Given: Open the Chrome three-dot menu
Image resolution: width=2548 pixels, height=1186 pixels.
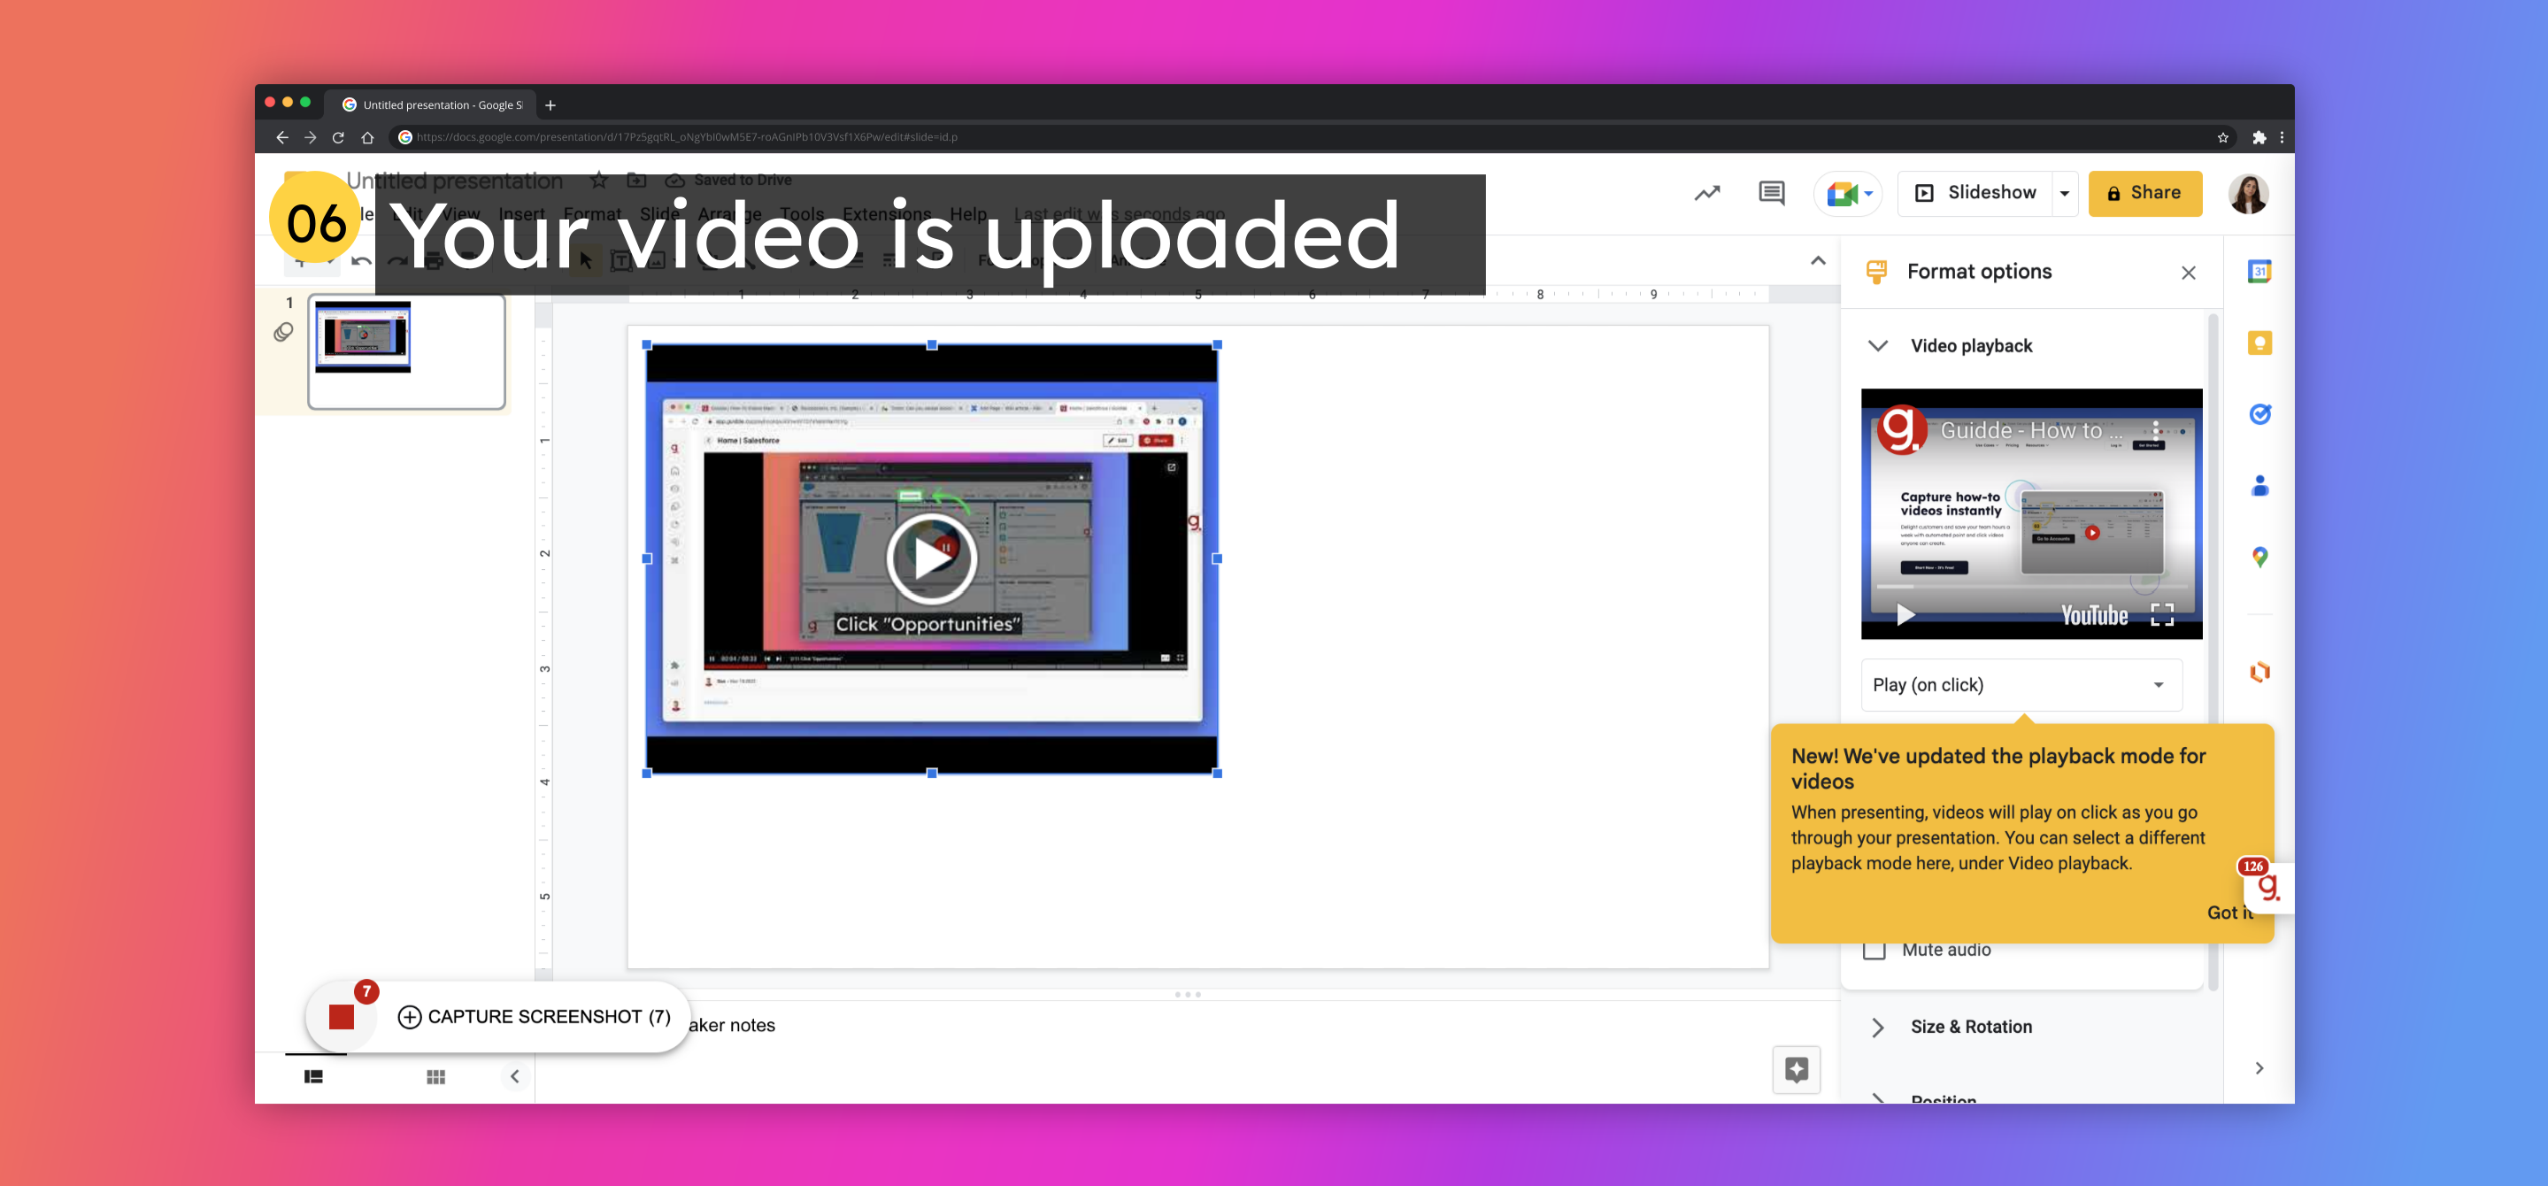Looking at the screenshot, I should [x=2281, y=137].
